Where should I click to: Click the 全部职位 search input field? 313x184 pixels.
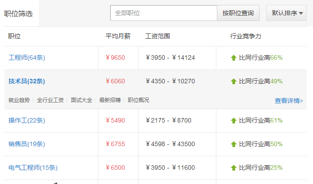tap(163, 13)
